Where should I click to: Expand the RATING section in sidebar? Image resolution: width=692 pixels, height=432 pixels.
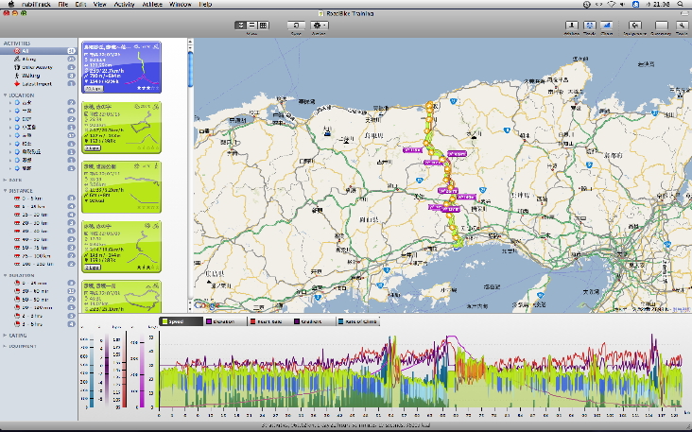click(x=6, y=335)
